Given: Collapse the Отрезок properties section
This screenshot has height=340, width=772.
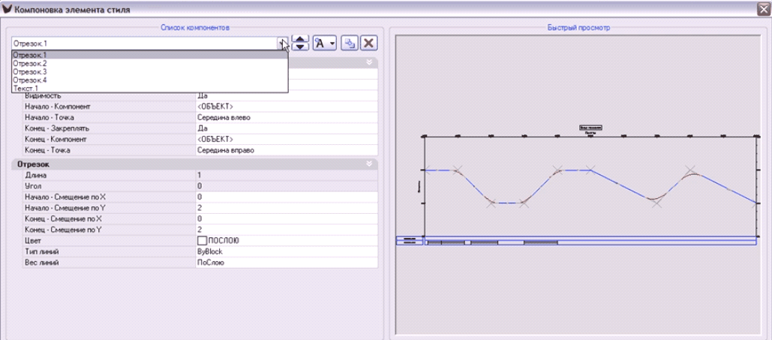Looking at the screenshot, I should coord(369,164).
